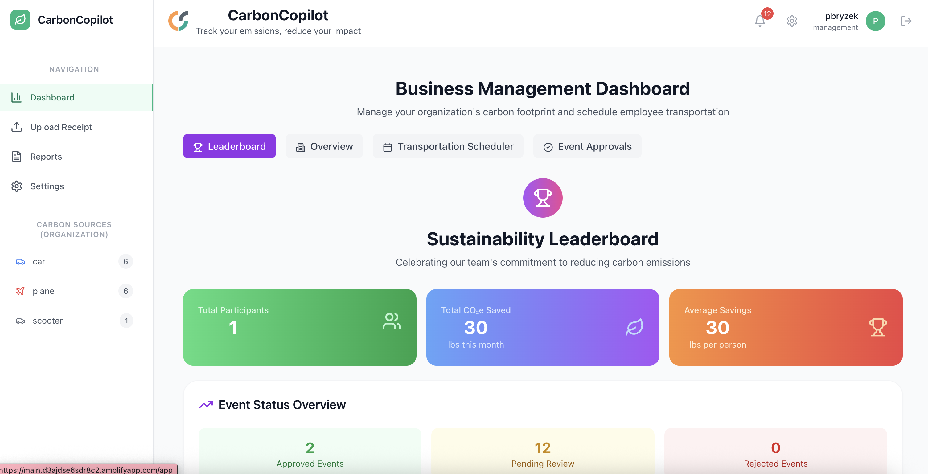Switch to the Overview tab
The width and height of the screenshot is (928, 474).
click(324, 146)
